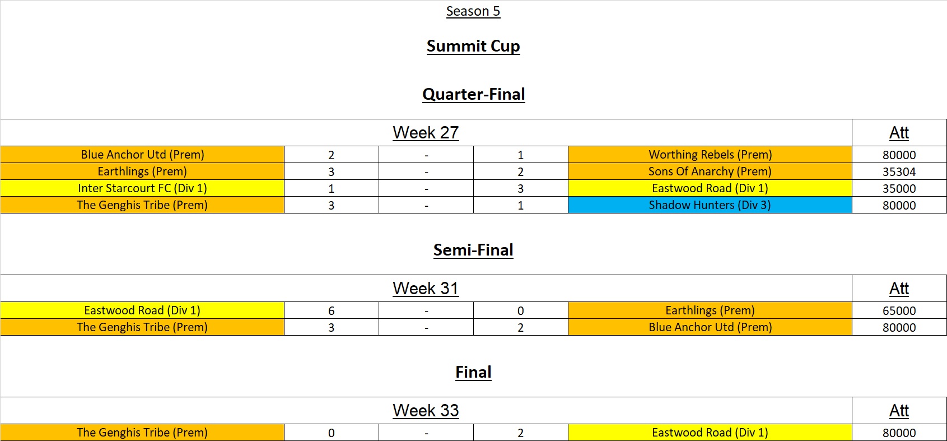Click the blue Shadow Hunters (Div 3) cell
Viewport: 947px width, 441px height.
(x=710, y=205)
